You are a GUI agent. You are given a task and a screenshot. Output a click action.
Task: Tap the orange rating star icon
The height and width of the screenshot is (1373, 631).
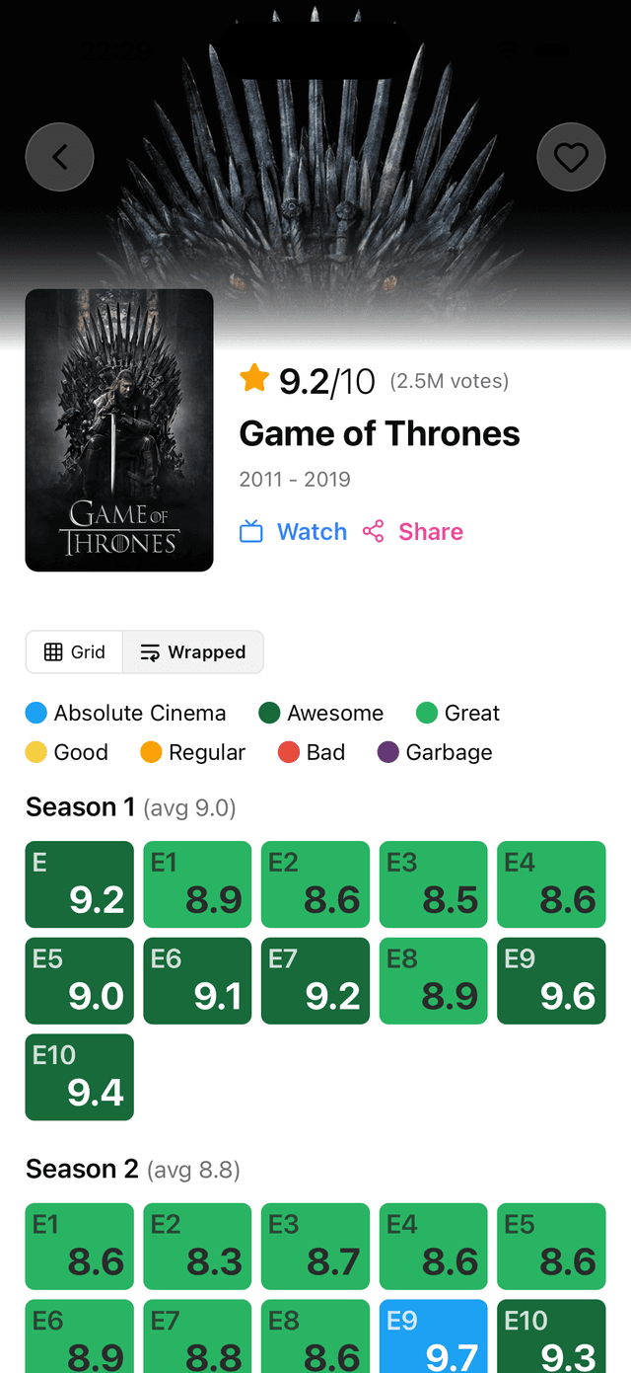tap(254, 378)
